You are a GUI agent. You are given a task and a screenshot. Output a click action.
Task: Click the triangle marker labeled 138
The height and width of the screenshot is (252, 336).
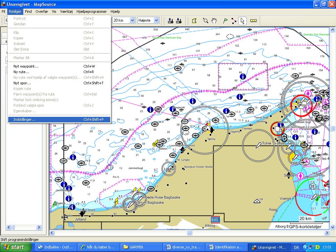coord(257,201)
